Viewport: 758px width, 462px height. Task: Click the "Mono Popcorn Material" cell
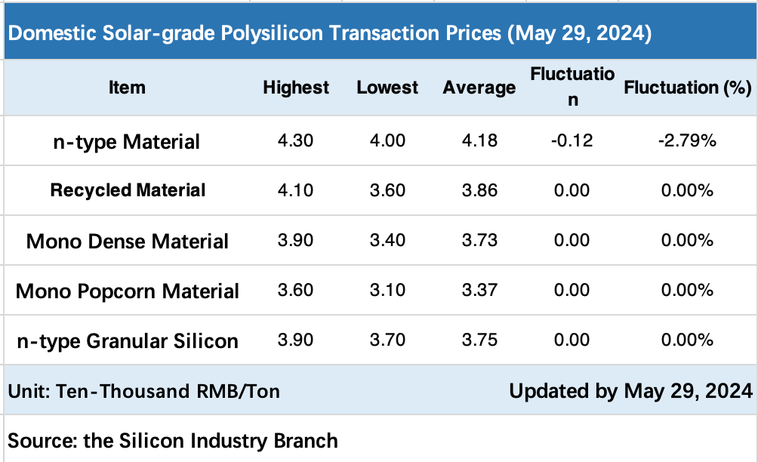pos(127,291)
